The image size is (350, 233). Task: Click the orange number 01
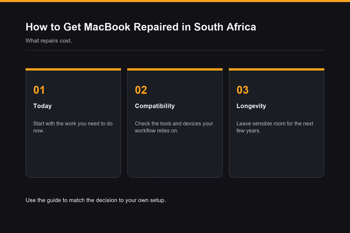(x=39, y=90)
